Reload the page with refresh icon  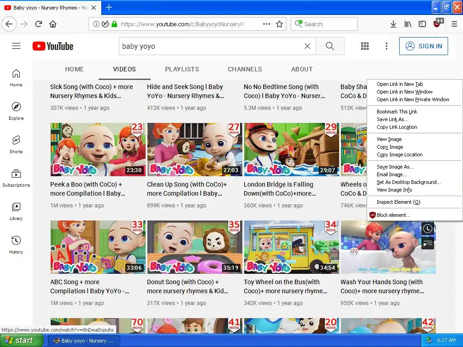[x=38, y=24]
